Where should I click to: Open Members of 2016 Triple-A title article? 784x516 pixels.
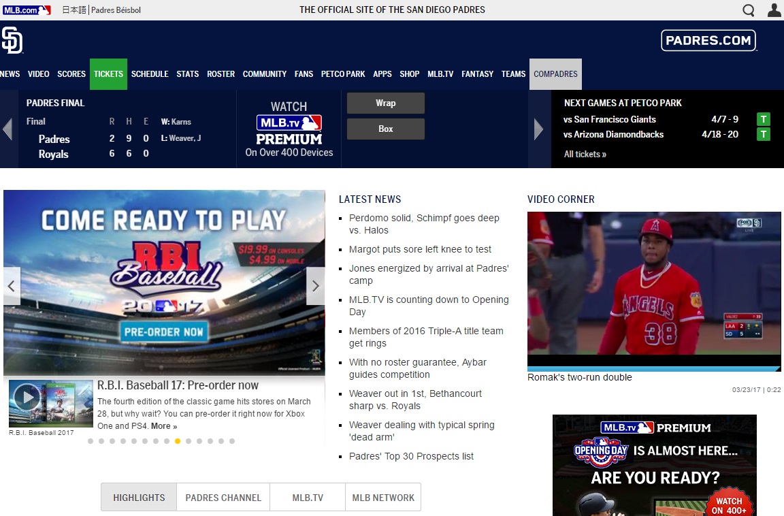[x=426, y=337]
